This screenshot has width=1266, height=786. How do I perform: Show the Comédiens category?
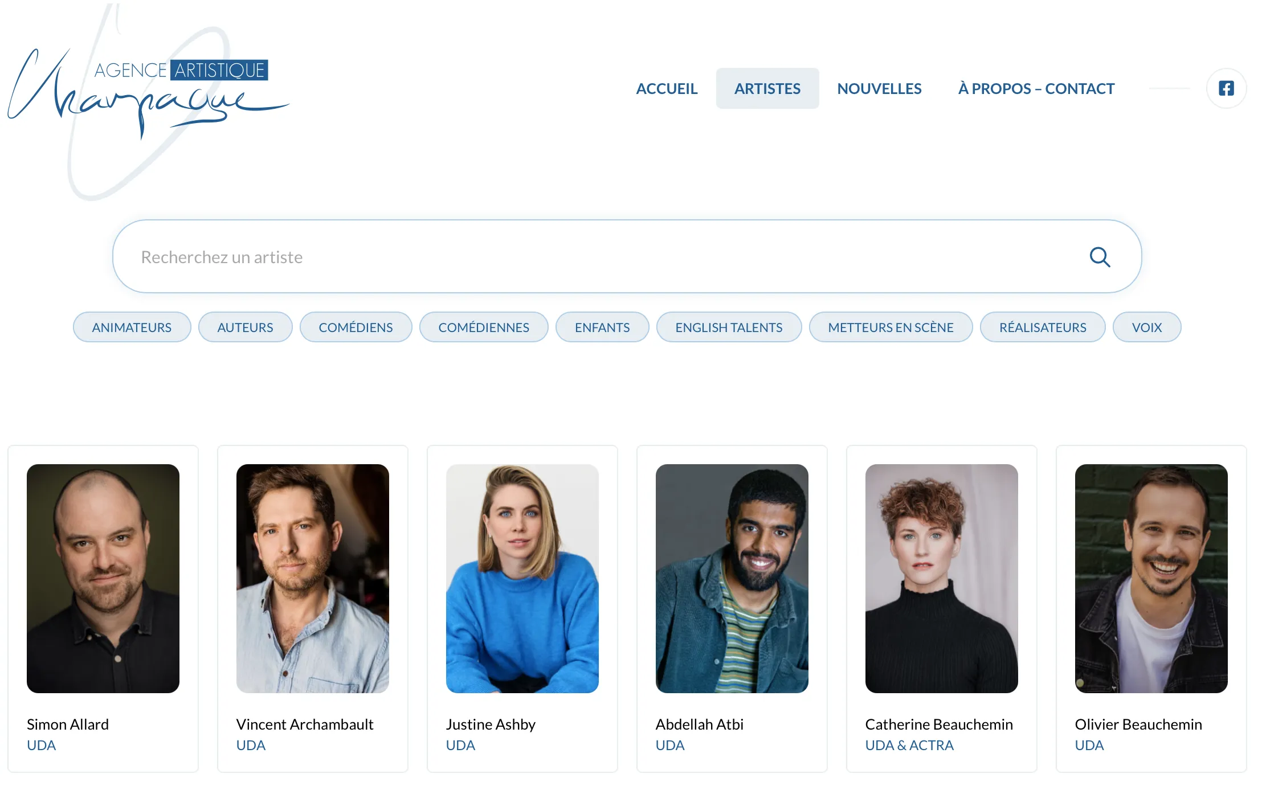[356, 327]
